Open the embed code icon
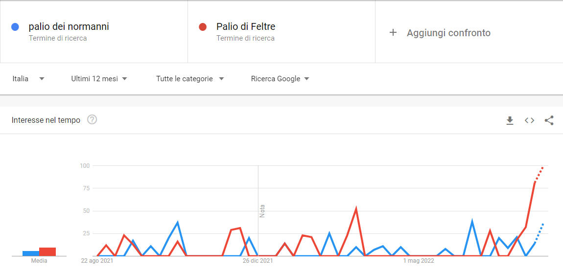This screenshot has width=563, height=274. [x=529, y=120]
